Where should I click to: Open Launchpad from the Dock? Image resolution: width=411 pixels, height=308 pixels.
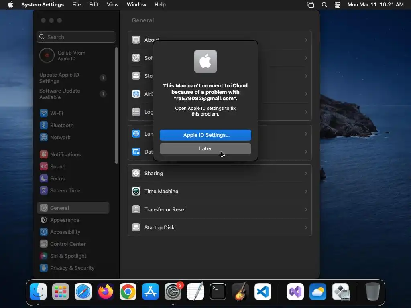coord(61,292)
